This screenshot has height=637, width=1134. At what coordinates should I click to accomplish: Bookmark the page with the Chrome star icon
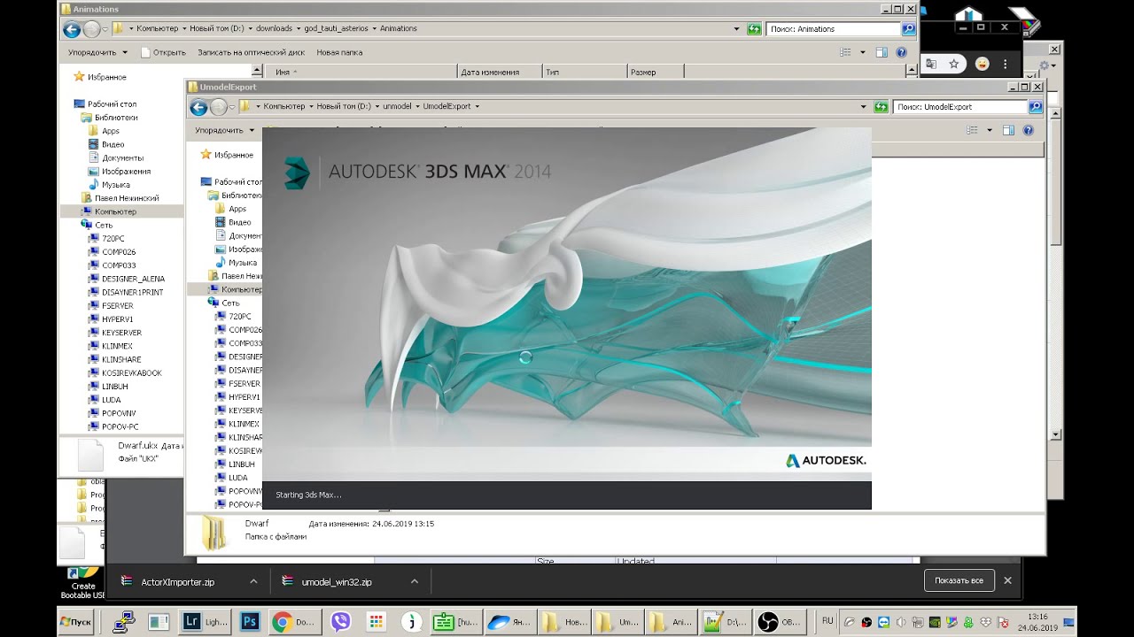(x=954, y=64)
